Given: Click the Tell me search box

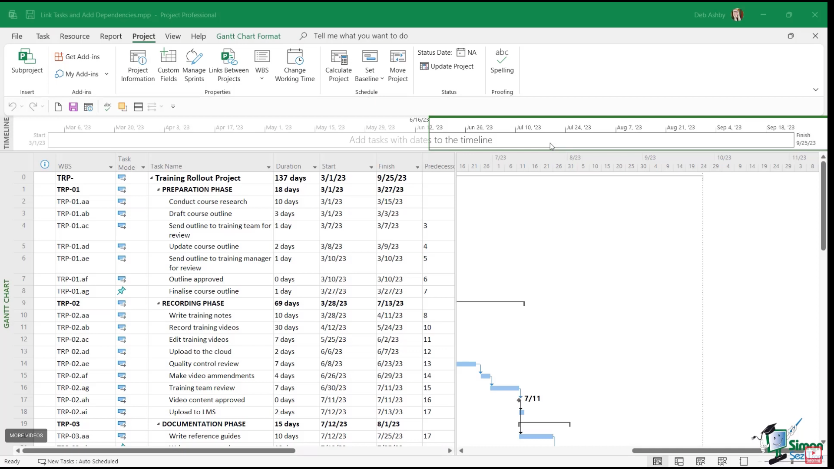Looking at the screenshot, I should click(361, 36).
